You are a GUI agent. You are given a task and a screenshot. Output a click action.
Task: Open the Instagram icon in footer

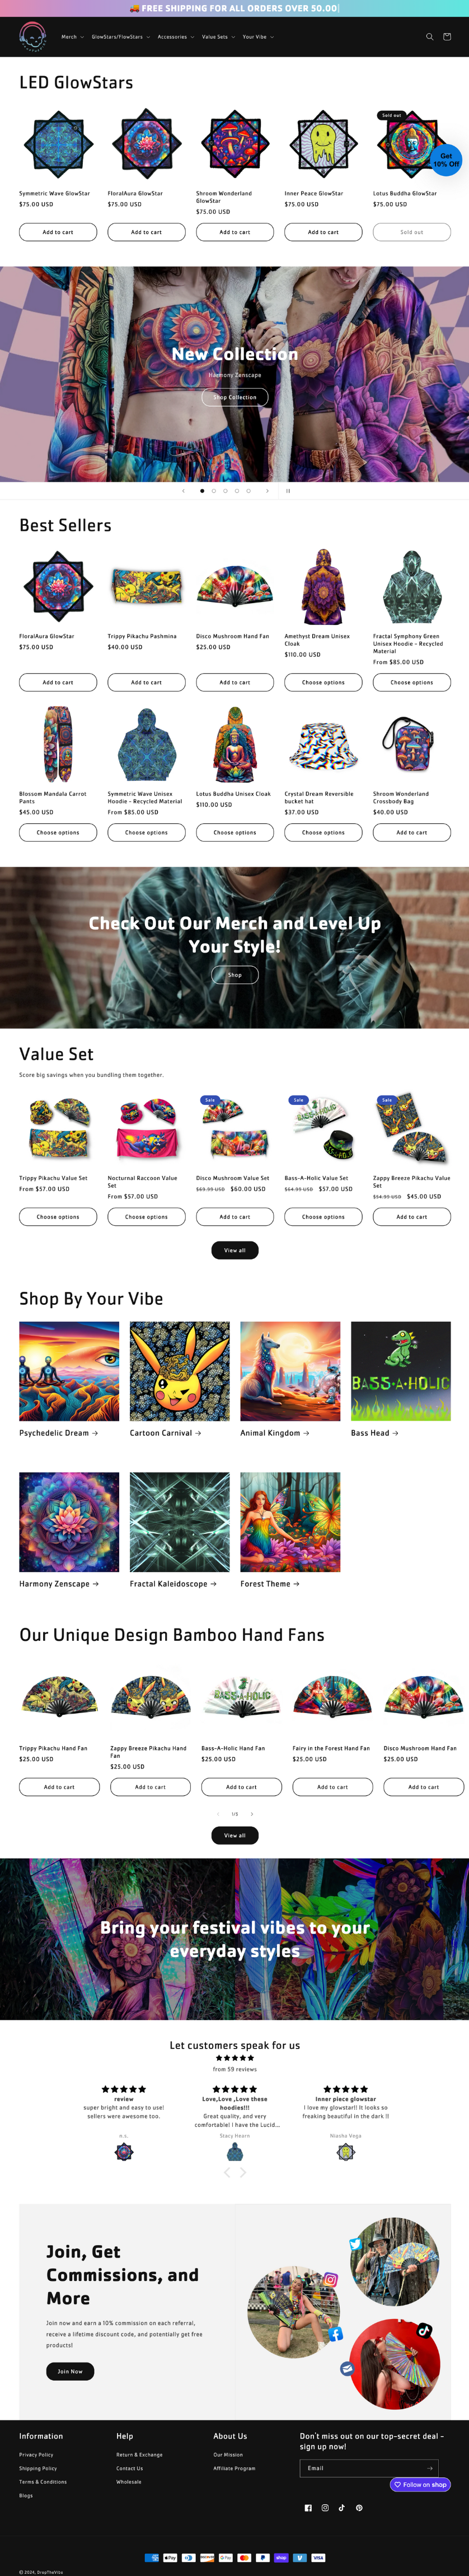[x=325, y=2507]
